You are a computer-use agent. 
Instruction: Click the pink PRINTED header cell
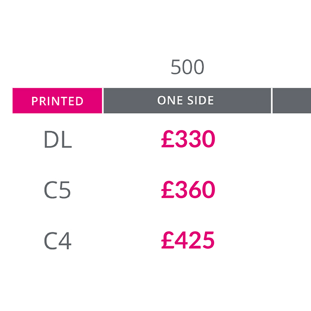coord(57,101)
